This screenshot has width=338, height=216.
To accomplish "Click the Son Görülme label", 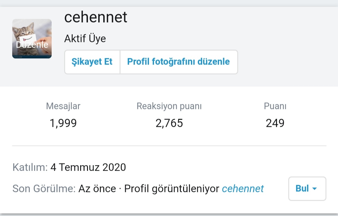I will pos(44,189).
